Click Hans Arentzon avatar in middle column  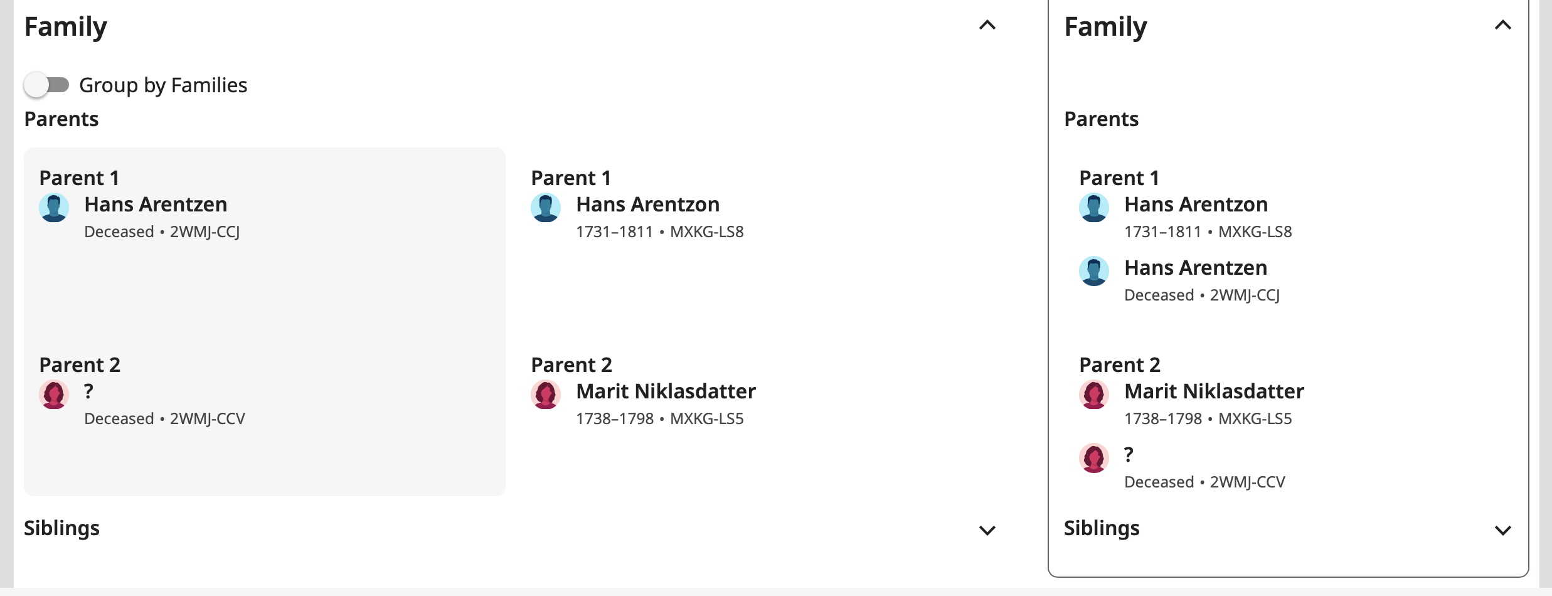tap(546, 208)
